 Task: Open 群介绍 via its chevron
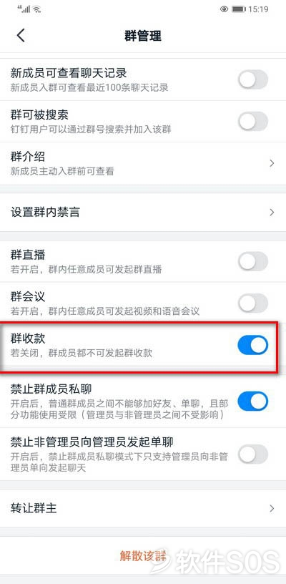coord(272,162)
